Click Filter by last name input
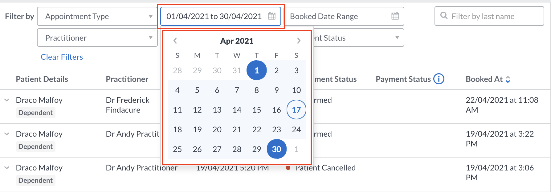 pos(489,16)
